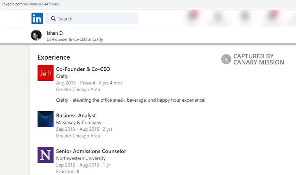Focus the LinkedIn Search field

click(92, 18)
